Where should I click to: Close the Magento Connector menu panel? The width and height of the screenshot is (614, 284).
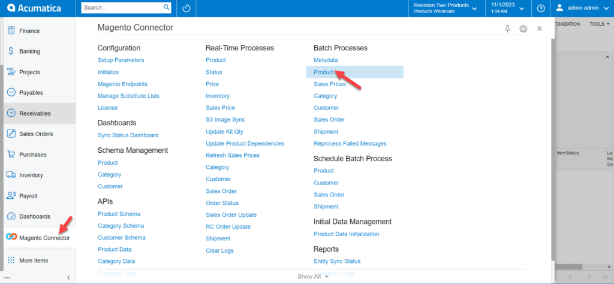[540, 29]
